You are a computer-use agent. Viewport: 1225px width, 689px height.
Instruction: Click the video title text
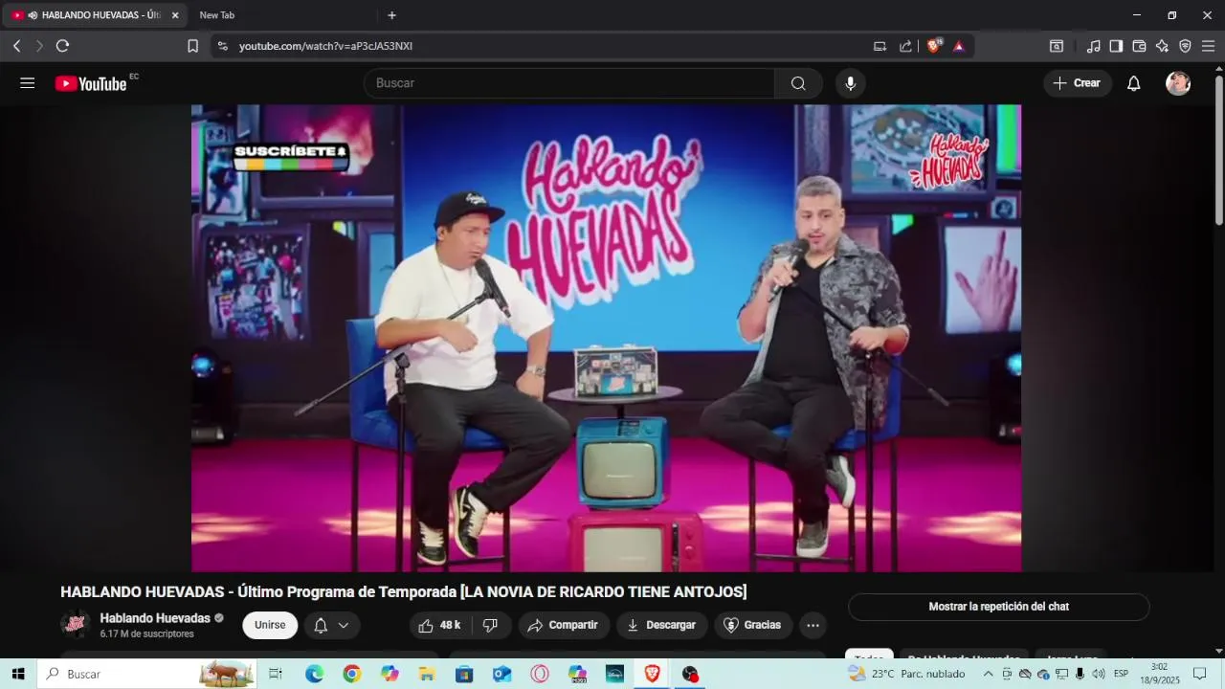404,591
